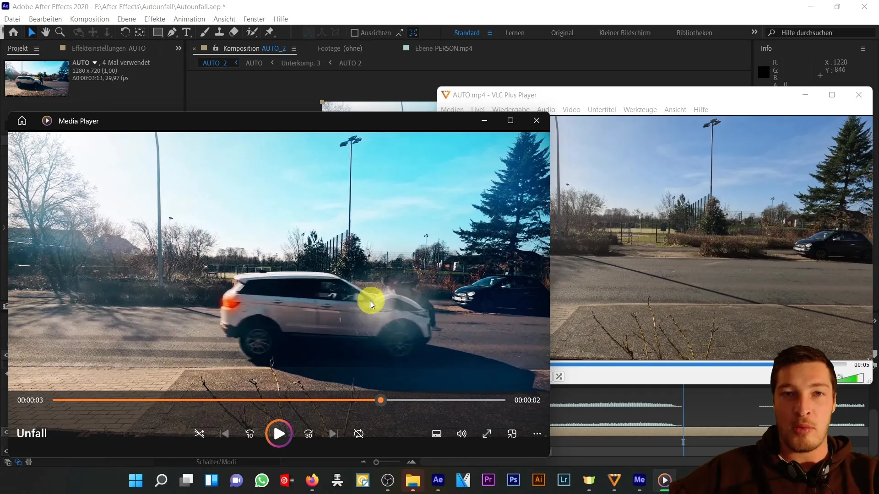
Task: Select the Rotation tool
Action: pyautogui.click(x=125, y=32)
